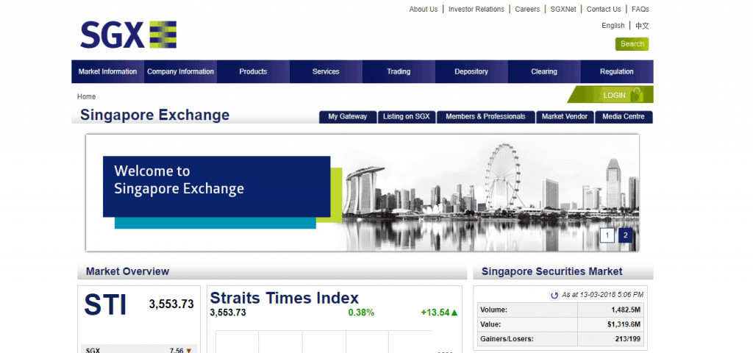Click the Straits Times Index chart area

click(324, 341)
